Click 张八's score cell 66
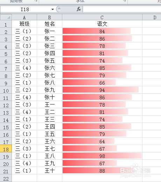Image resolution: width=161 pixels, height=182 pixels. (x=102, y=83)
